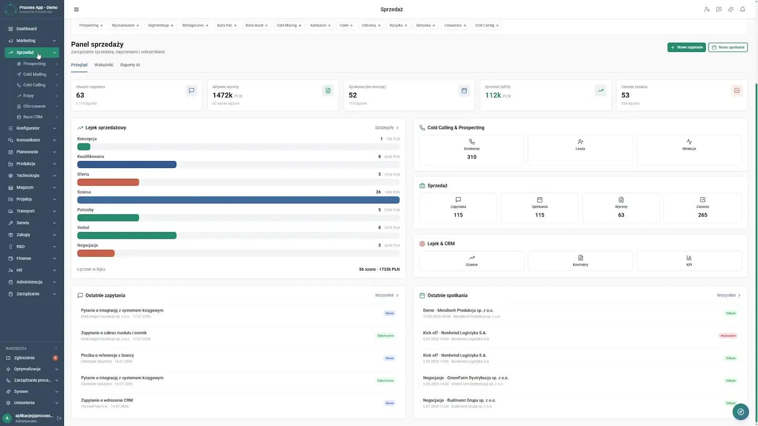This screenshot has height=426, width=758.
Task: Open the KPI chart tile
Action: point(689,261)
